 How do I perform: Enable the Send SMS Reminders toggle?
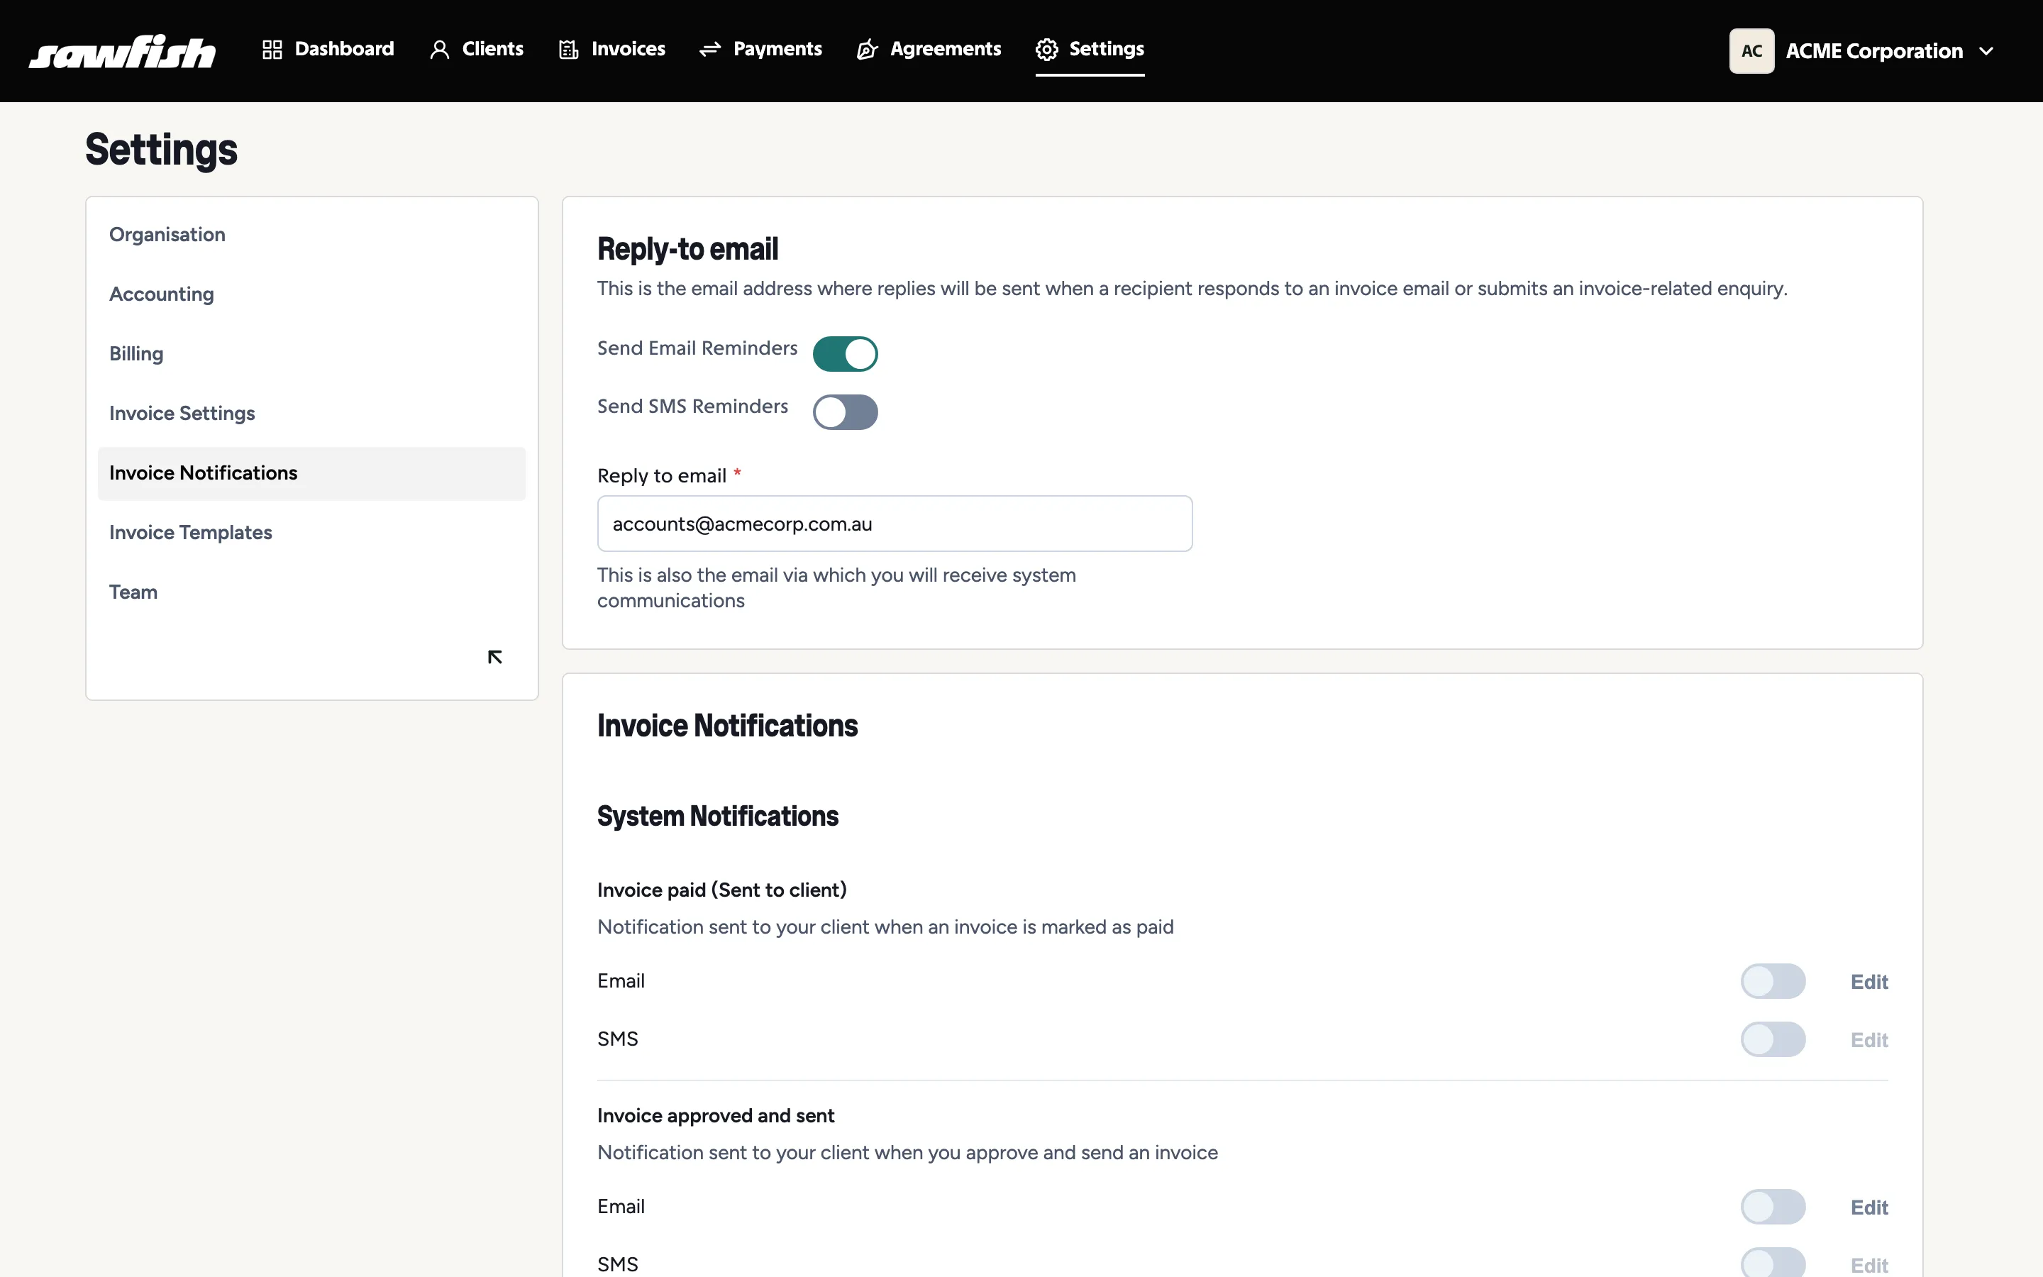click(x=845, y=412)
